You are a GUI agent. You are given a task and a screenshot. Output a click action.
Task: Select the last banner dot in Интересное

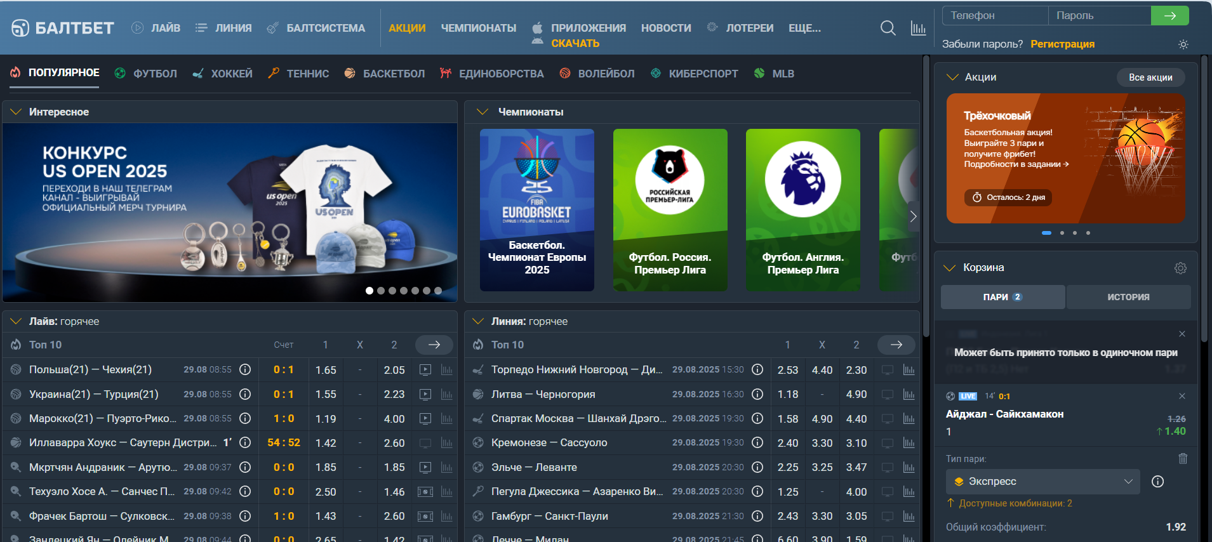(438, 291)
